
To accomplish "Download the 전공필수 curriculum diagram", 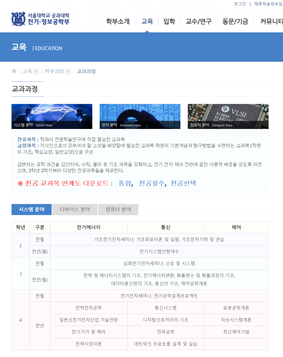I will [x=152, y=183].
